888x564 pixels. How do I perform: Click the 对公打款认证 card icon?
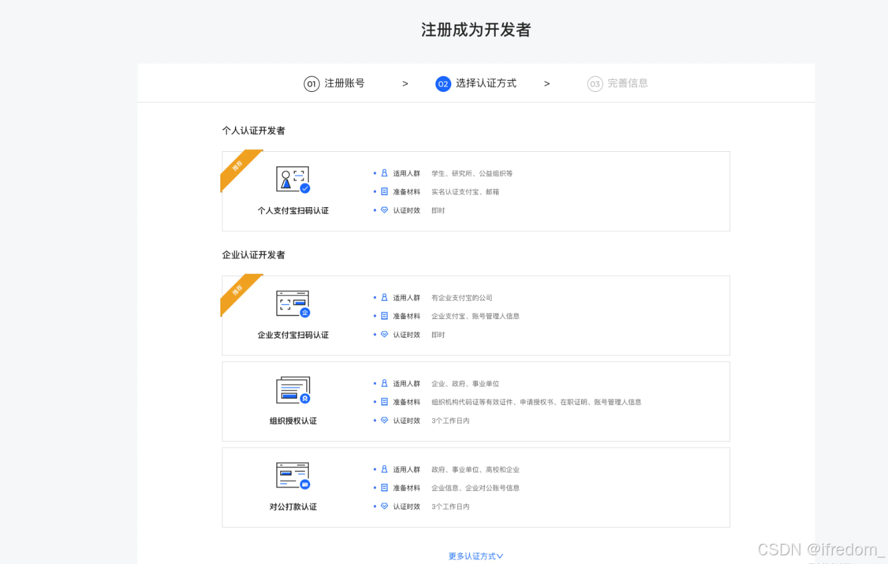293,476
